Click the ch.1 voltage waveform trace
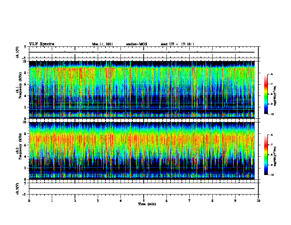291x225 pixels. [142, 52]
